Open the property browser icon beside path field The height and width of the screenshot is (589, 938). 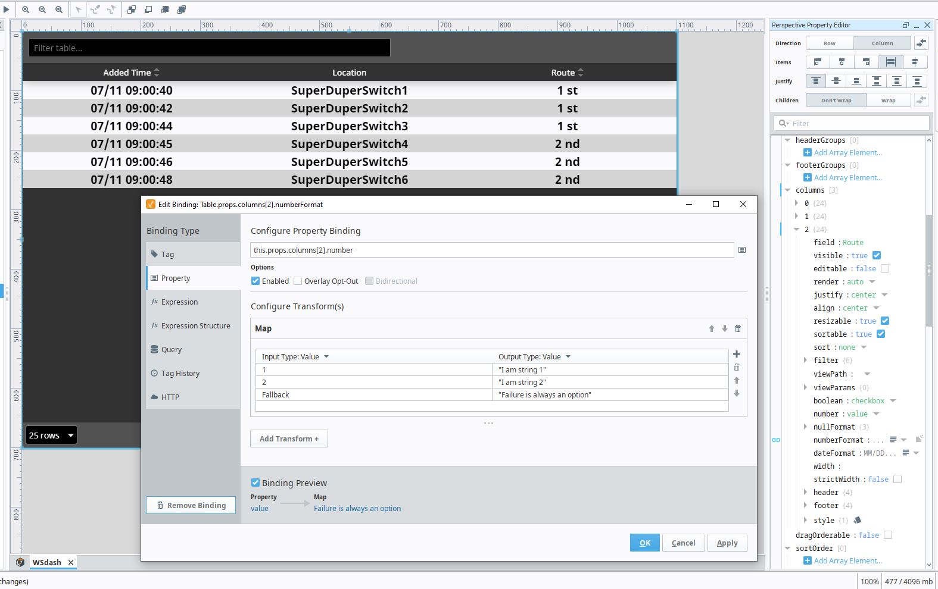(742, 250)
